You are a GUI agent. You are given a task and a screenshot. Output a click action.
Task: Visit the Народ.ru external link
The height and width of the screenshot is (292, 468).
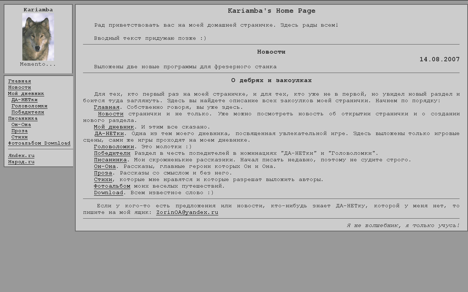pos(21,162)
